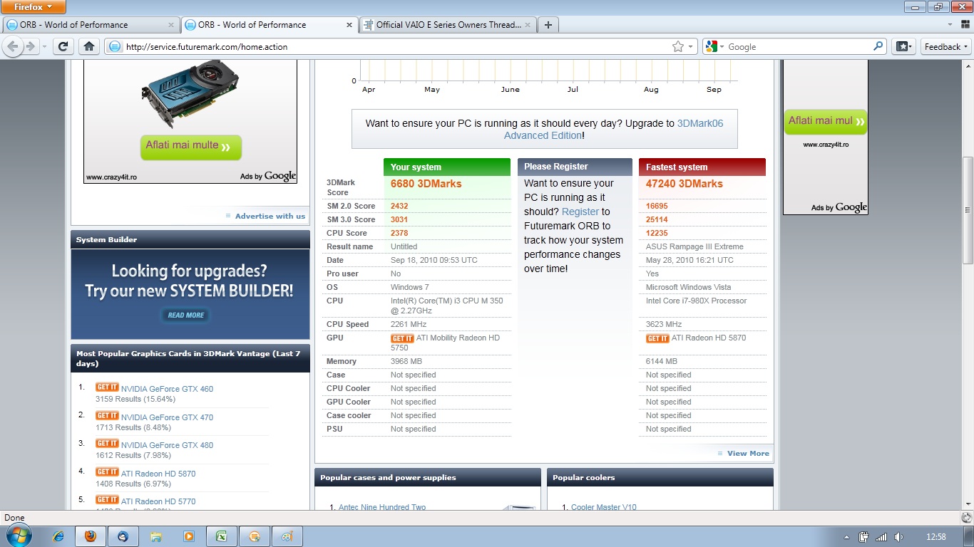Select the Firefox taskbar button
This screenshot has width=974, height=547.
point(91,536)
